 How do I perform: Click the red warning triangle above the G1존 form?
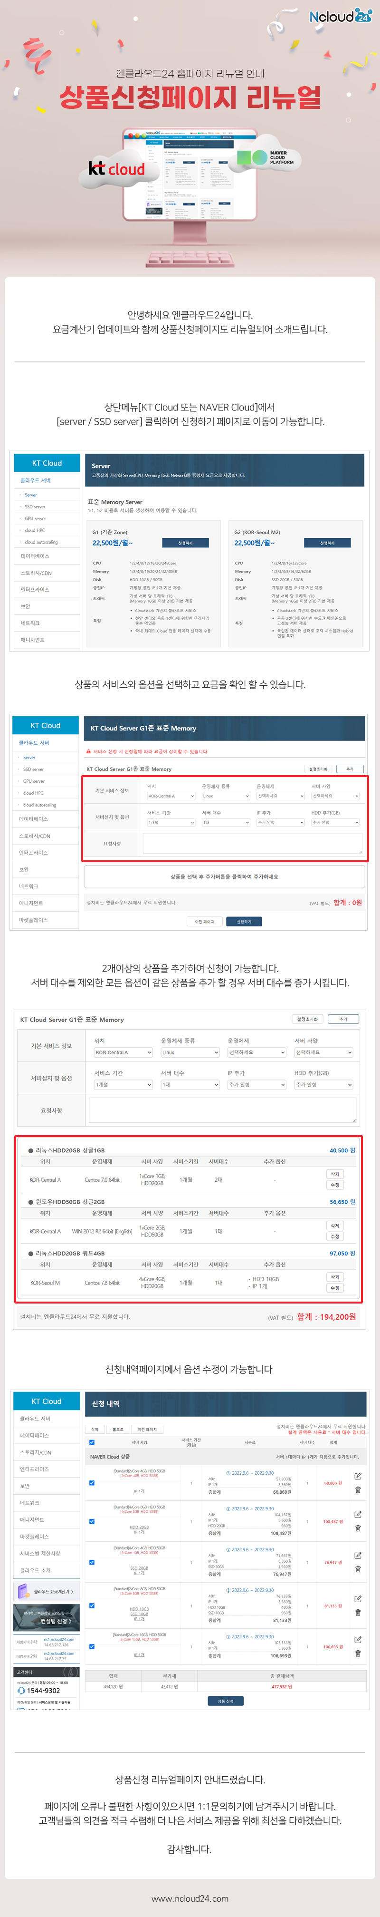89,751
